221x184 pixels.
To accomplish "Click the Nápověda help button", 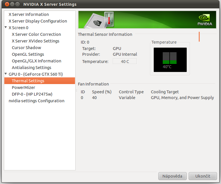I will click(x=172, y=176).
